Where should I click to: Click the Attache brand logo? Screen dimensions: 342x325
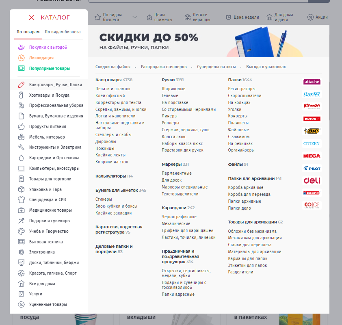click(x=312, y=82)
